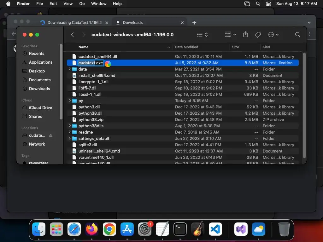Sort by the Name column header
Screen dimensions: 323x242
click(83, 47)
